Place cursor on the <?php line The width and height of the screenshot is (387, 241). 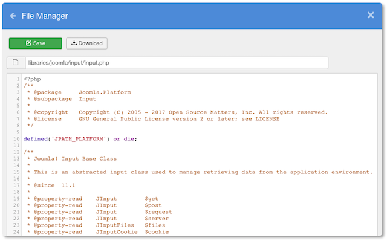[32, 79]
